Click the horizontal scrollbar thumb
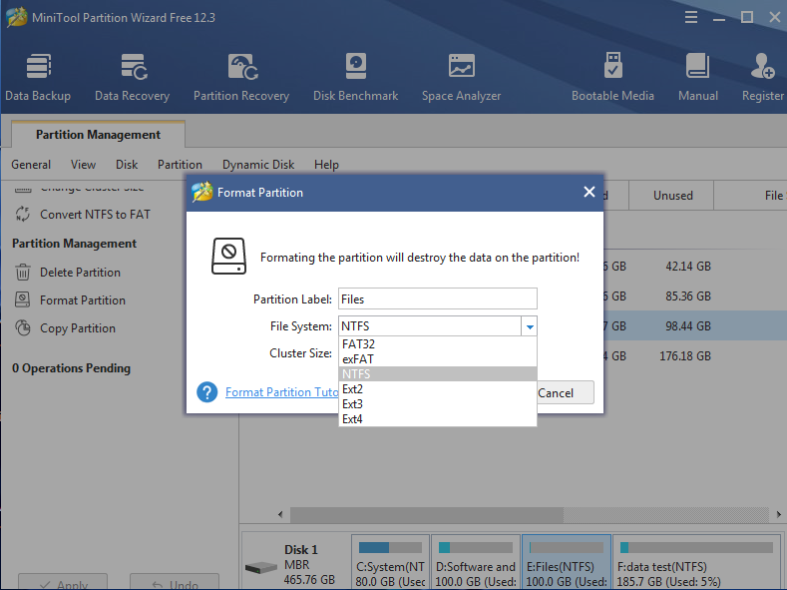 [427, 514]
